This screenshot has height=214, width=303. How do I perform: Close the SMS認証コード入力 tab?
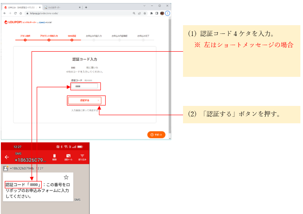point(40,7)
